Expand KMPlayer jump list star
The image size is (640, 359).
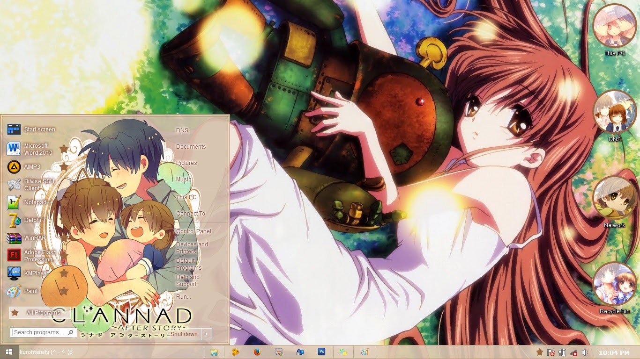pyautogui.click(x=64, y=273)
